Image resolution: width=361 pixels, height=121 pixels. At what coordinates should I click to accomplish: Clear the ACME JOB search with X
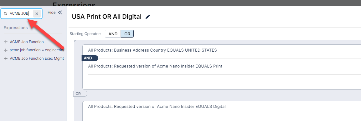(37, 13)
